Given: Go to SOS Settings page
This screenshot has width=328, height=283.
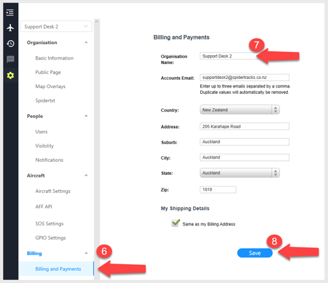Looking at the screenshot, I should pos(49,223).
